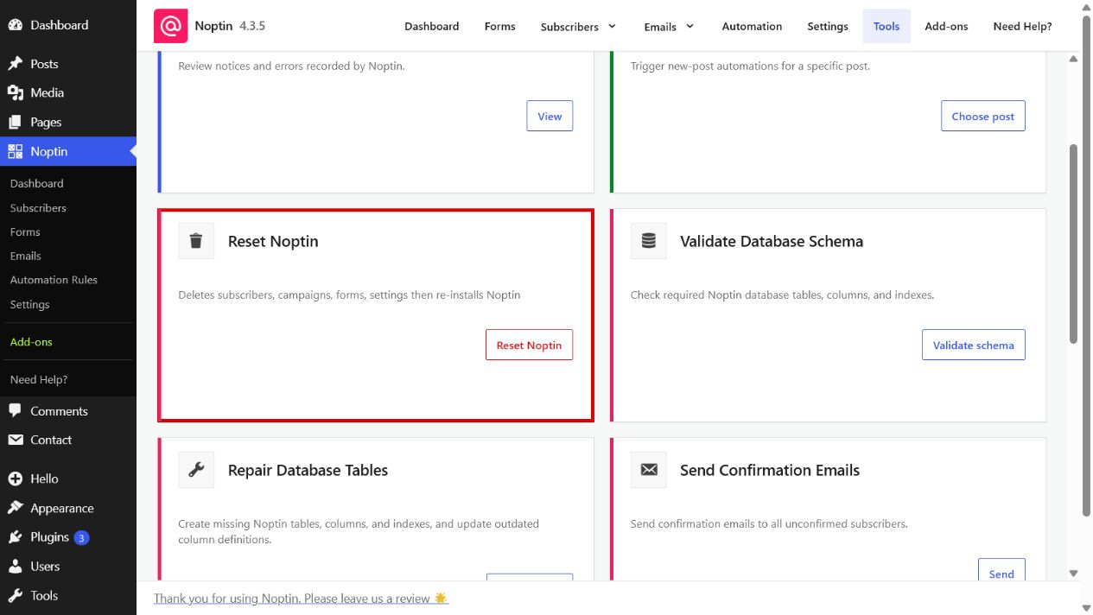Click the WordPress Dashboard gauge icon in sidebar
The height and width of the screenshot is (615, 1093).
click(x=16, y=25)
